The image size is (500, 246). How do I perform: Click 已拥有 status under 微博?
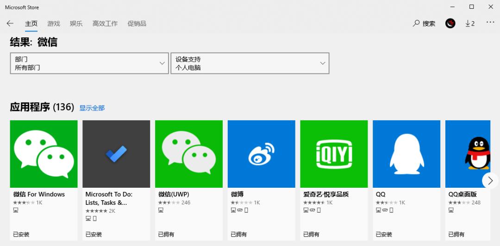tap(239, 234)
